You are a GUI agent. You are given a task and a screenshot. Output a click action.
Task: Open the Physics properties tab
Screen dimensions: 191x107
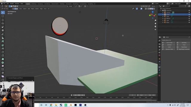pyautogui.click(x=159, y=67)
